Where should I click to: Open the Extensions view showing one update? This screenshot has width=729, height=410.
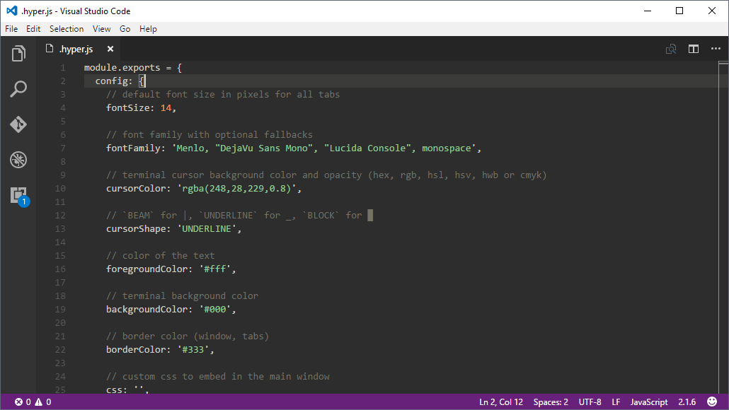(x=18, y=195)
